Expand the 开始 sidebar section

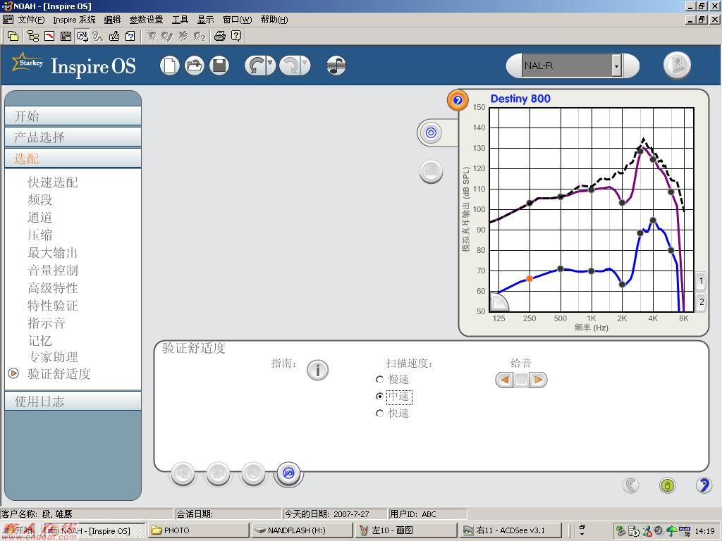click(73, 116)
